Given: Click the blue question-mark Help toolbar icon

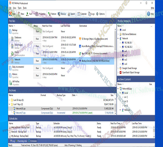Looking at the screenshot, I should click(x=148, y=14).
